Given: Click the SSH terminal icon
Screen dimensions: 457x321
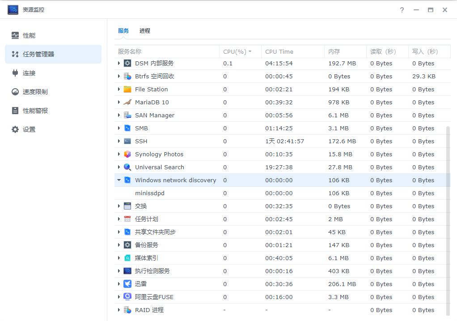Looking at the screenshot, I should pyautogui.click(x=127, y=141).
